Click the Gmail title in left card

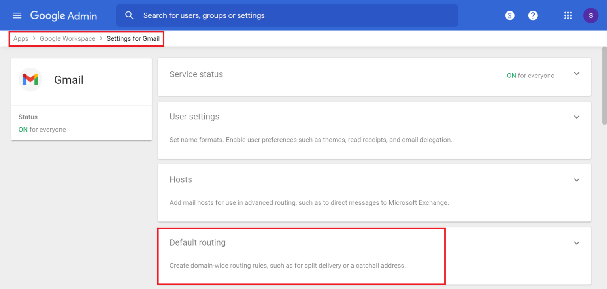coord(69,80)
